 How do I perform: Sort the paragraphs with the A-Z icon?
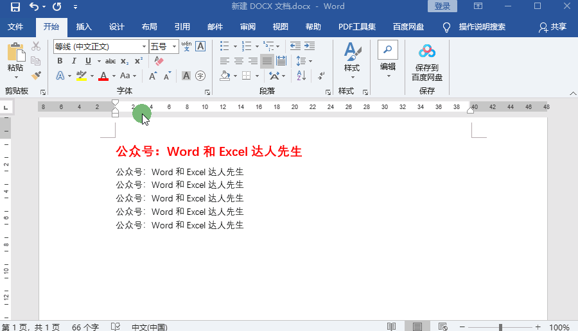tap(301, 76)
